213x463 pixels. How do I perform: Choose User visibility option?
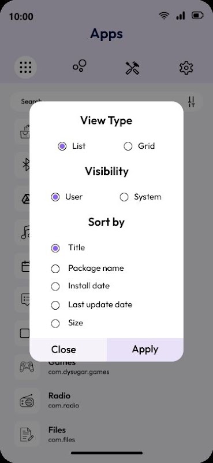tap(55, 197)
